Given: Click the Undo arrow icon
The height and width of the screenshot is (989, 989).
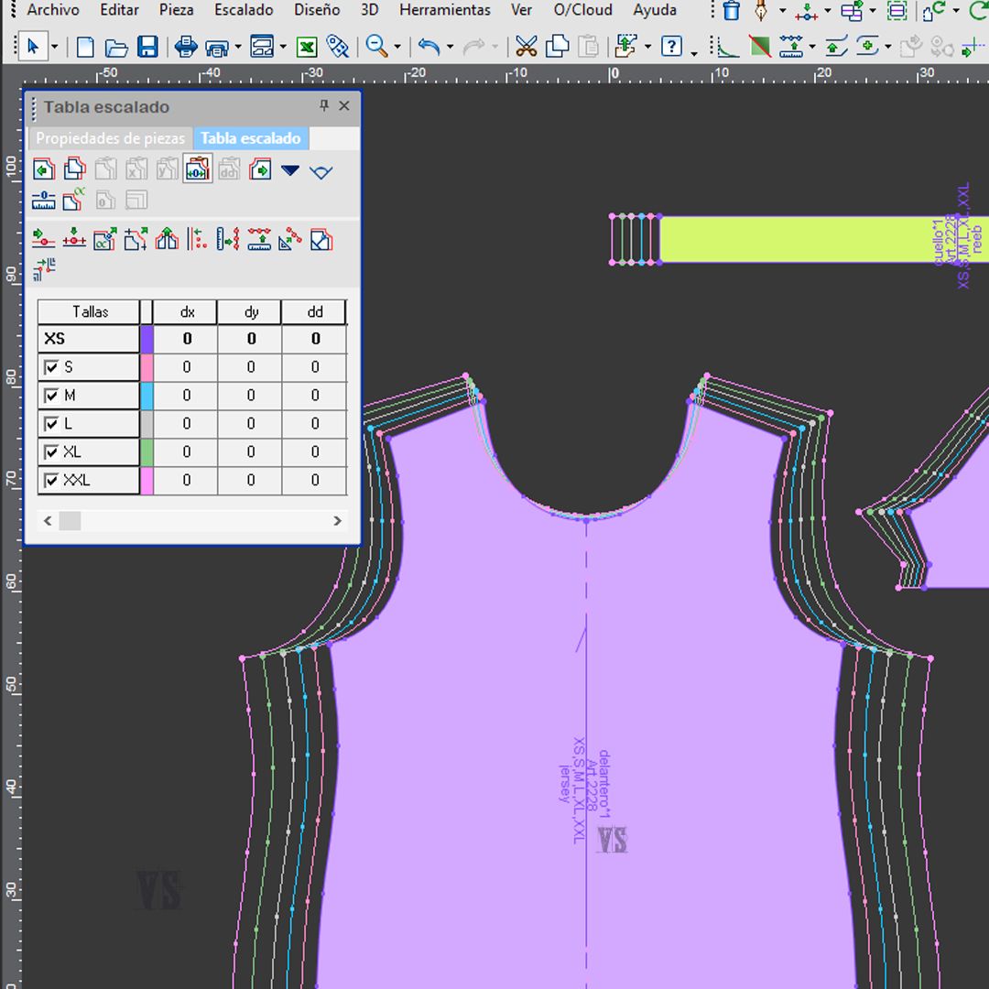Looking at the screenshot, I should click(x=428, y=47).
